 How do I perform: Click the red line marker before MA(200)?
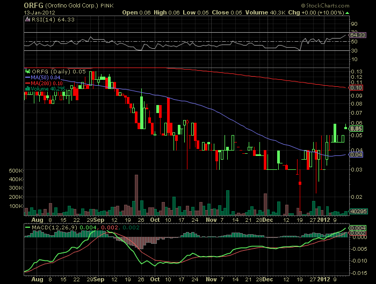click(x=27, y=83)
